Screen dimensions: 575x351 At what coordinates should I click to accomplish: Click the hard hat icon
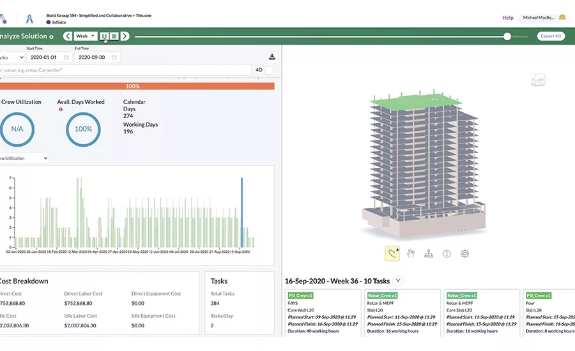click(x=562, y=17)
